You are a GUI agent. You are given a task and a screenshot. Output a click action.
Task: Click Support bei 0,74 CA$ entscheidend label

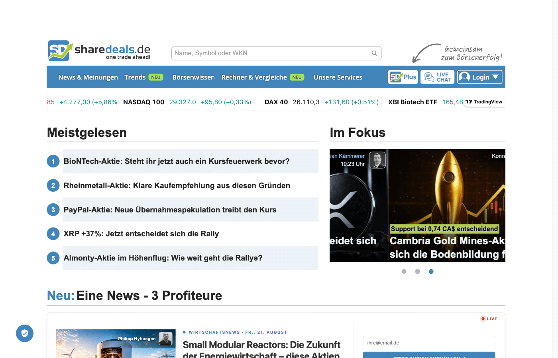[444, 229]
